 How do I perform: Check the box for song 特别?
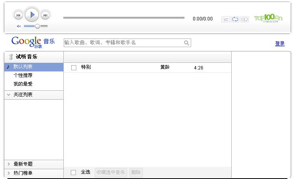tap(74, 68)
